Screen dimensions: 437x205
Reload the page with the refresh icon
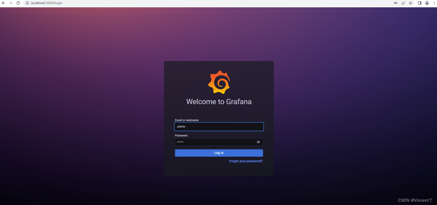click(18, 3)
